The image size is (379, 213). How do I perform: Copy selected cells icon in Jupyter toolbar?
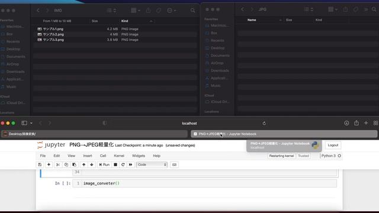pos(66,164)
